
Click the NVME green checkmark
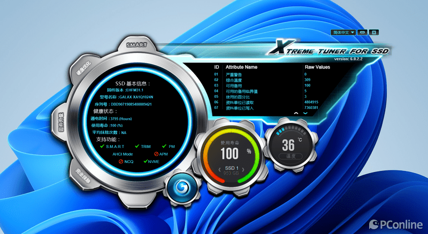[145, 161]
